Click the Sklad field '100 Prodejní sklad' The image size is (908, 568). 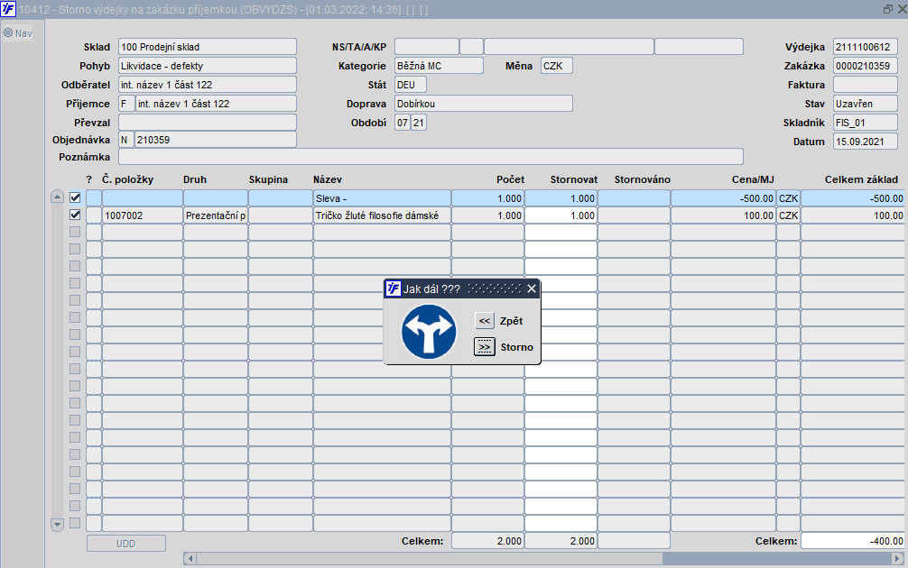click(208, 47)
